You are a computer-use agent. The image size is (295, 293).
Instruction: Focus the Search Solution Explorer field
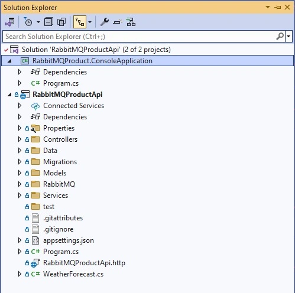(139, 37)
